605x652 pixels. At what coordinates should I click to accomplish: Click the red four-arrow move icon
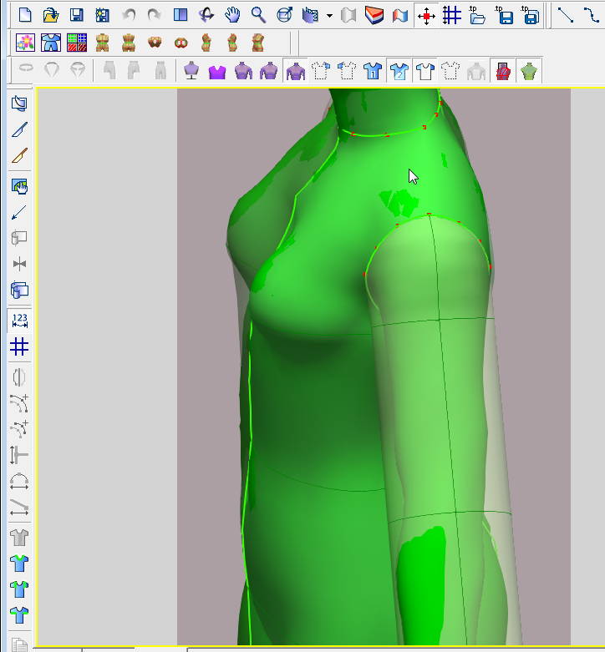427,15
